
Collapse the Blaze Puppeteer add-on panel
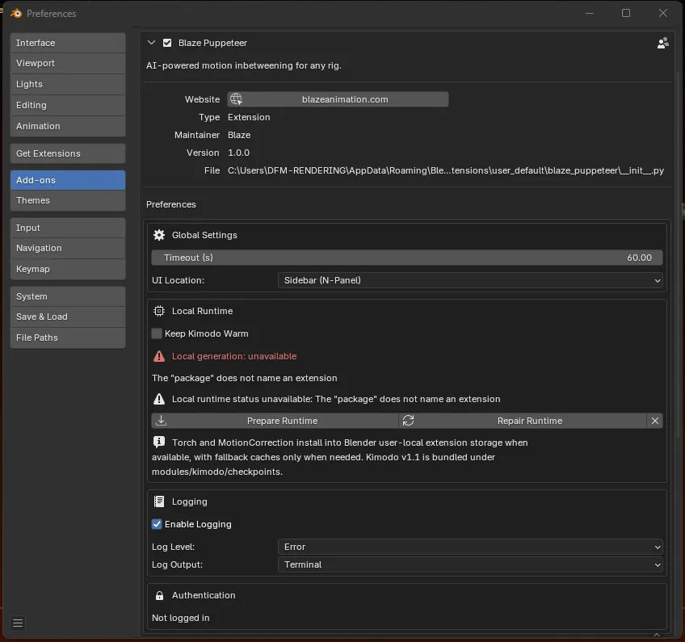(151, 43)
